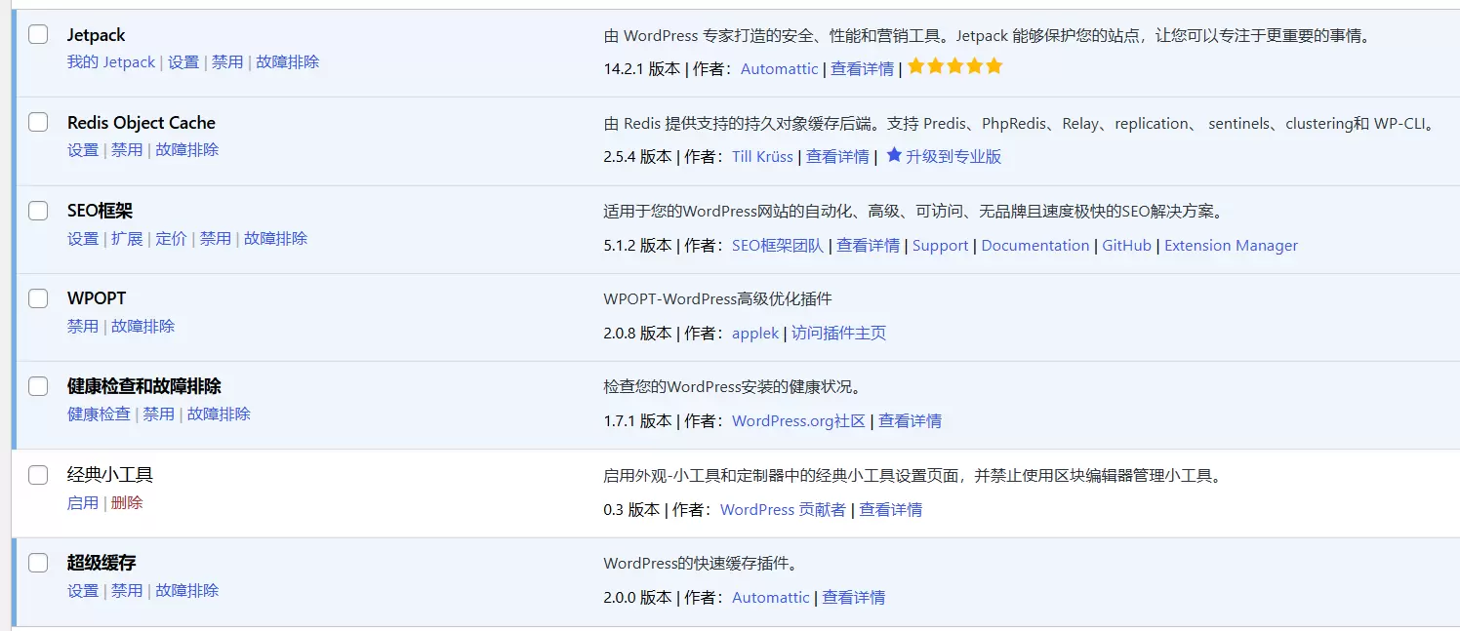The image size is (1460, 631).
Task: Open Redis Object Cache 设置 link
Action: click(83, 149)
